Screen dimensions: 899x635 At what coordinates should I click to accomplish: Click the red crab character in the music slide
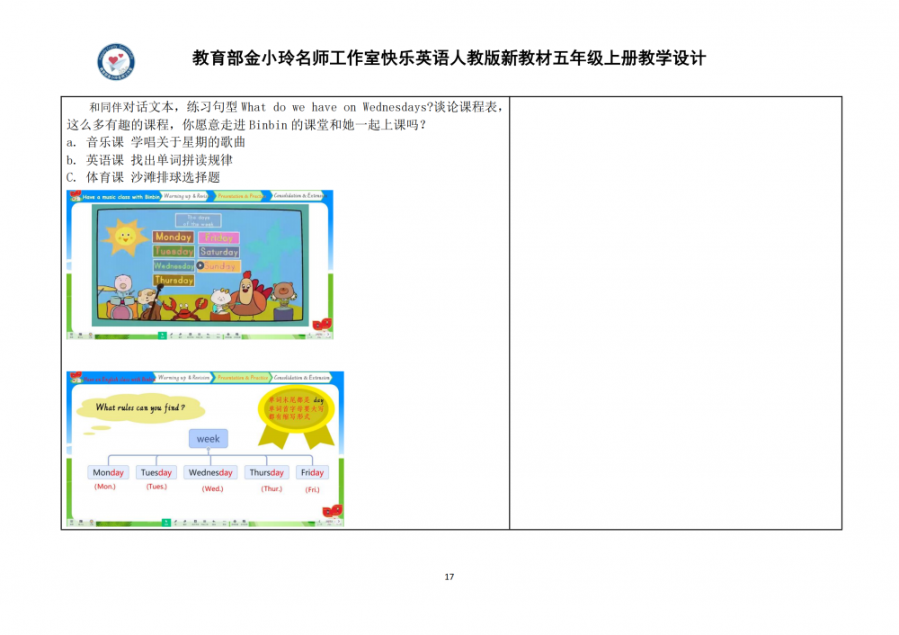(184, 310)
